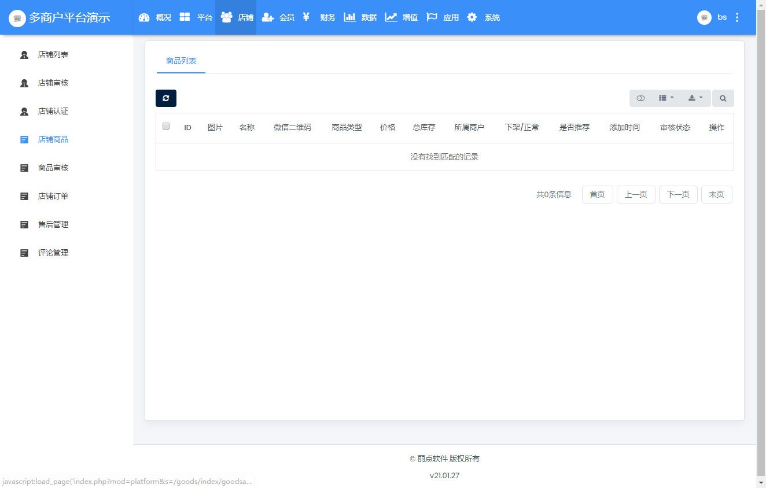Click the 会员 add-user icon
This screenshot has height=488, width=766.
click(x=268, y=17)
